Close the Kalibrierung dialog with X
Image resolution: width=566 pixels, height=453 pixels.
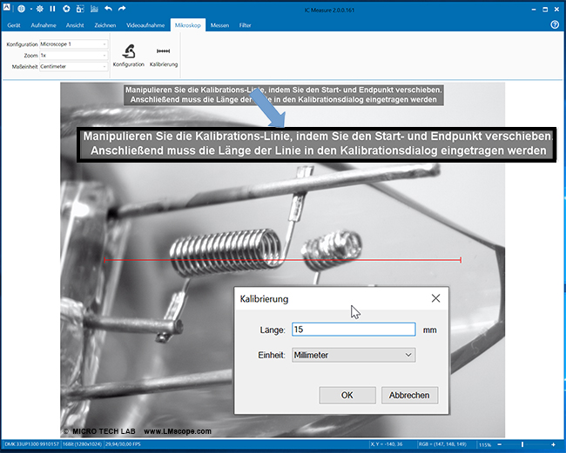pos(435,298)
